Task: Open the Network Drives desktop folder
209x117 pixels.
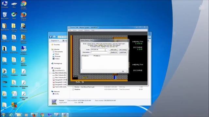Action: 14,28
